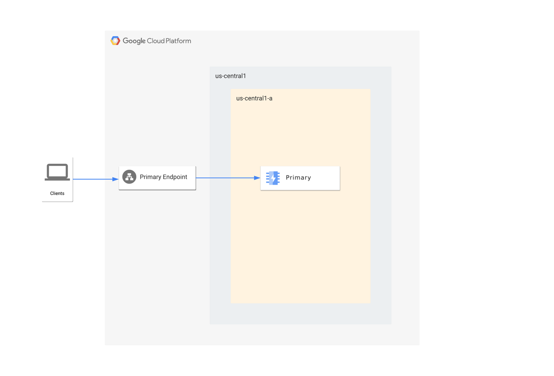Select the us-central1 region label

(x=230, y=76)
